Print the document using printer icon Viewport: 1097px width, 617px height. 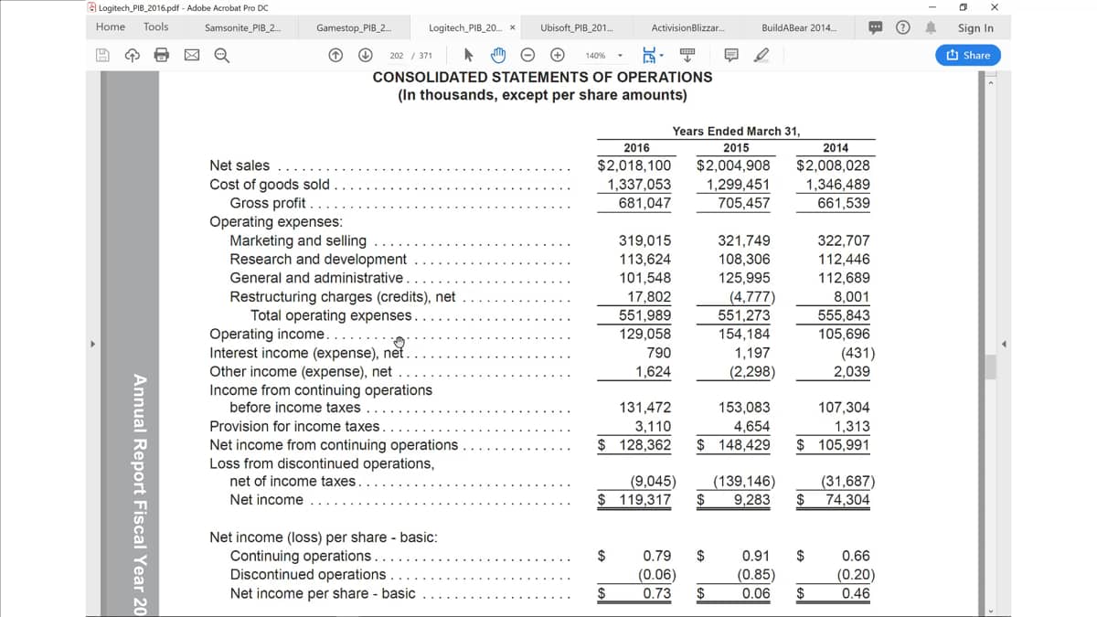tap(162, 55)
